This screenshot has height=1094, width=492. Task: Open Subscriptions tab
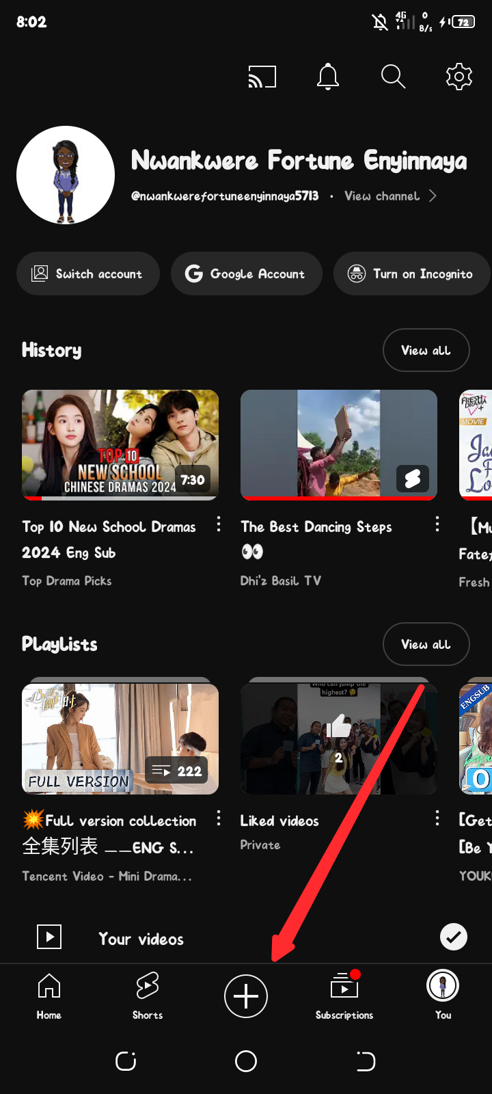click(x=344, y=996)
